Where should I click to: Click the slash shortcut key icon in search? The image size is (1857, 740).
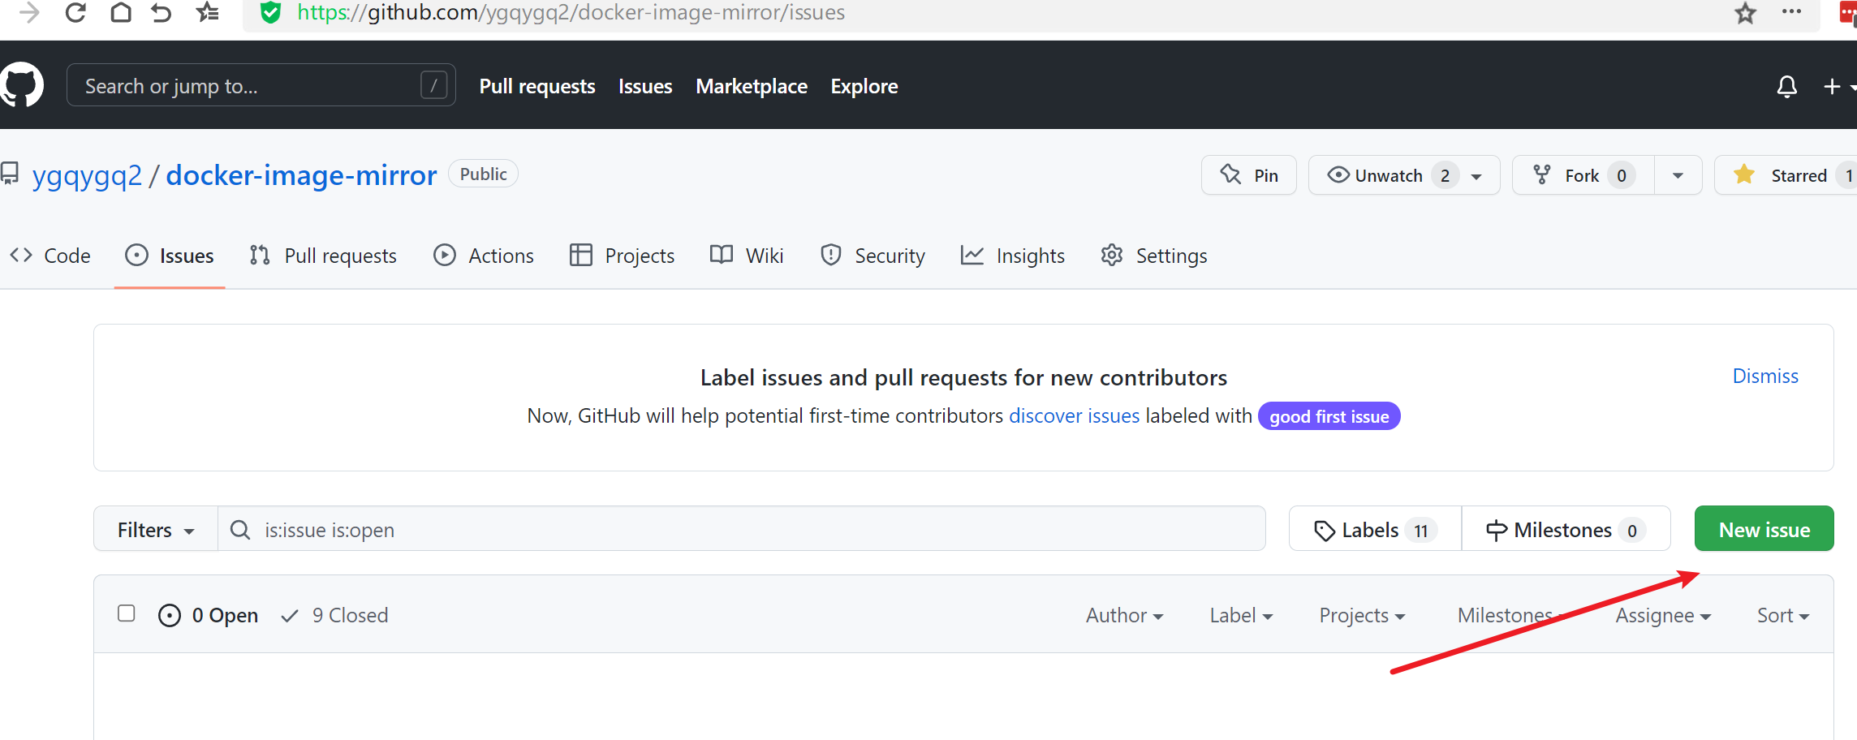click(x=434, y=85)
